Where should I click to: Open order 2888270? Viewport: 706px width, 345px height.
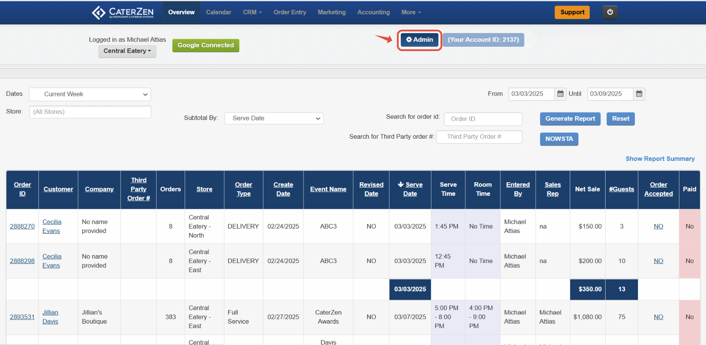(22, 226)
